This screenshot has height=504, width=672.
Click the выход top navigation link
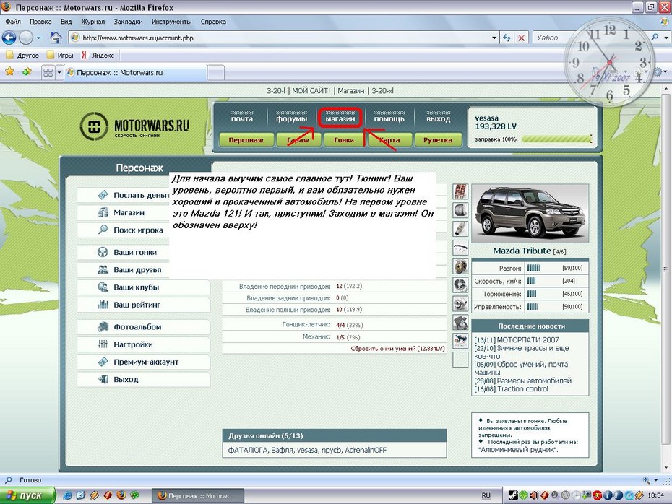tap(439, 118)
